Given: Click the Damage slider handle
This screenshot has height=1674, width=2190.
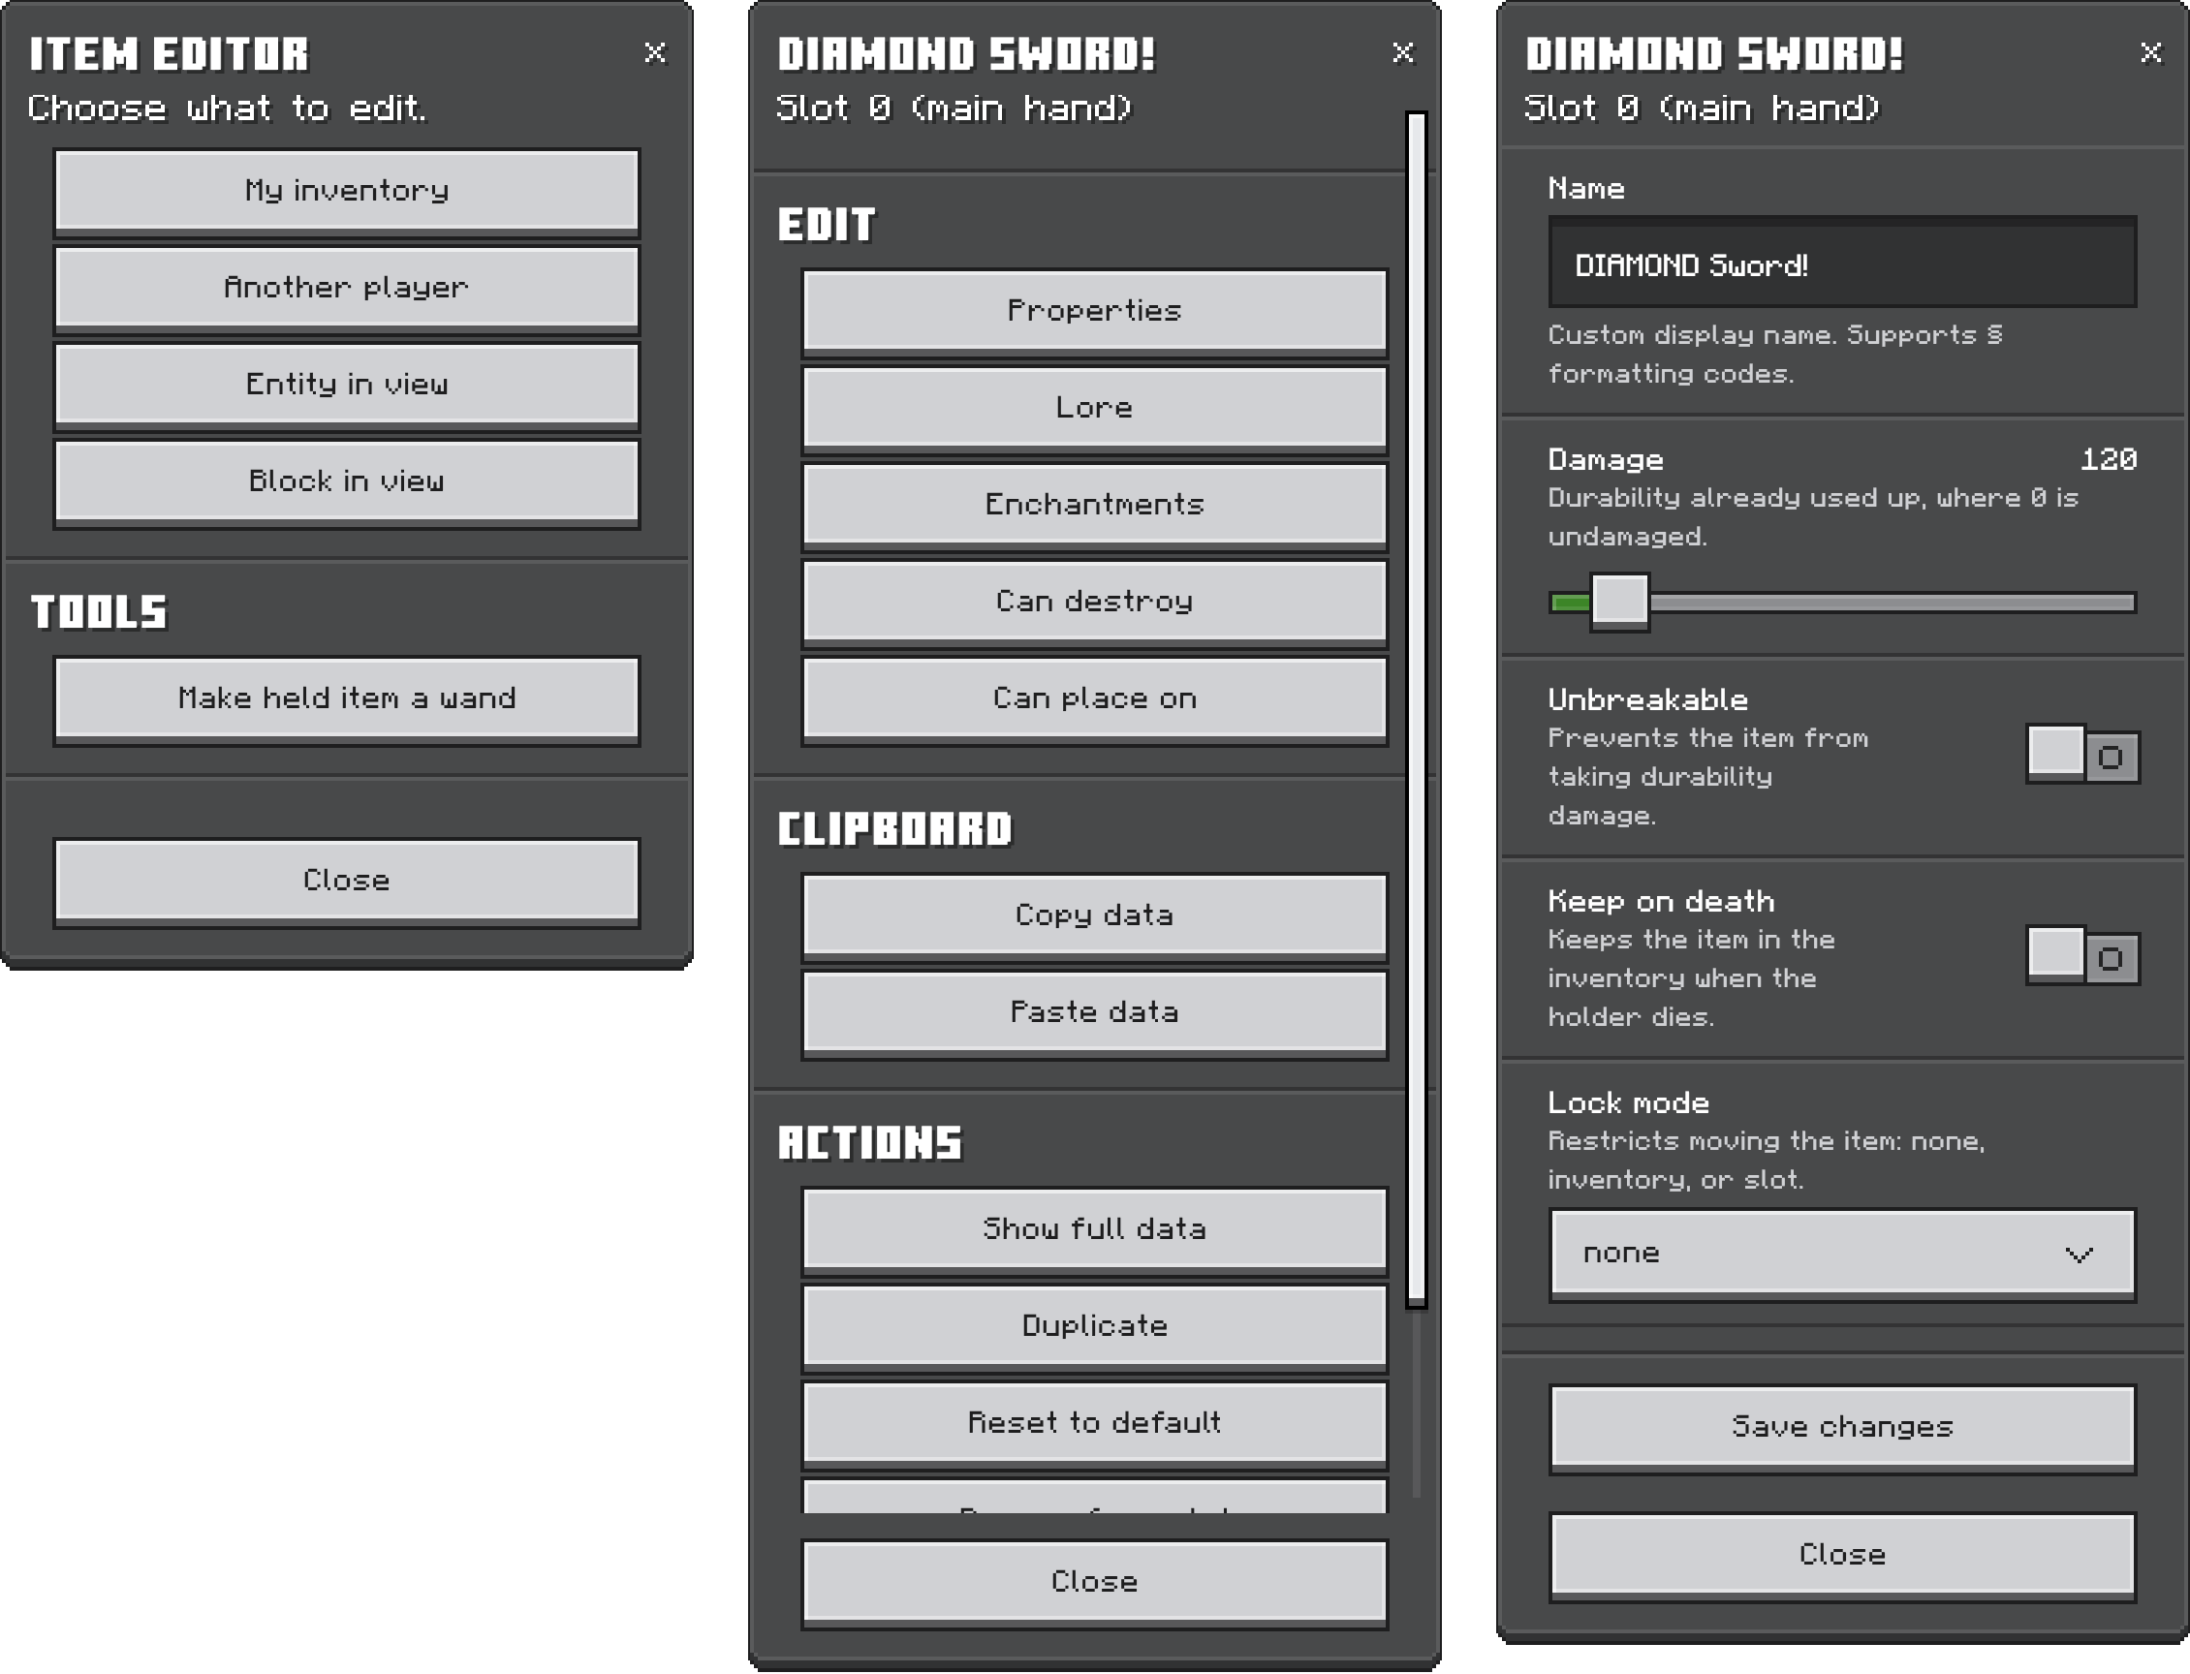Looking at the screenshot, I should click(x=1620, y=602).
